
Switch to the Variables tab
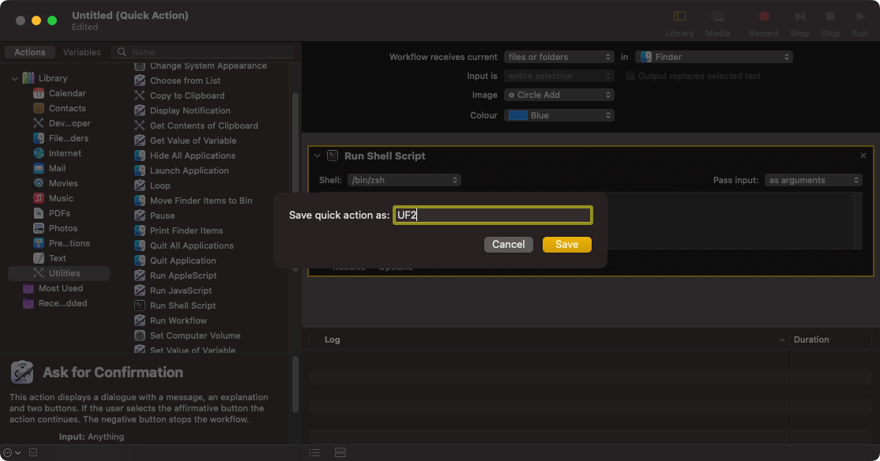coord(82,52)
